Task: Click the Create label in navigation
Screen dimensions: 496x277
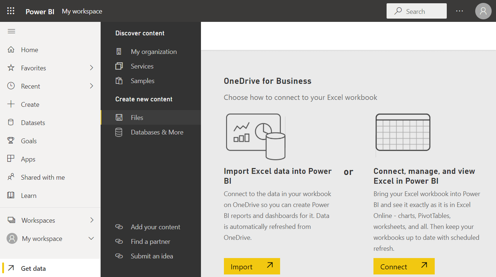Action: [30, 105]
